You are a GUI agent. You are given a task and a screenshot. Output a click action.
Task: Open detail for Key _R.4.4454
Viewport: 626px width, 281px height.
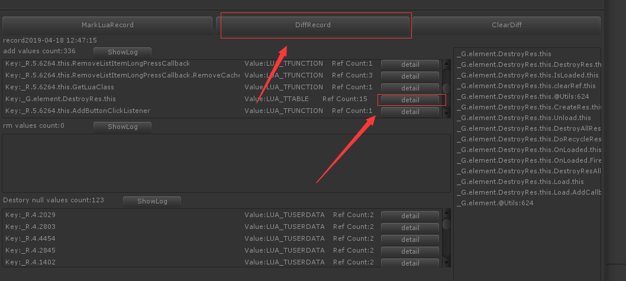[x=410, y=240]
